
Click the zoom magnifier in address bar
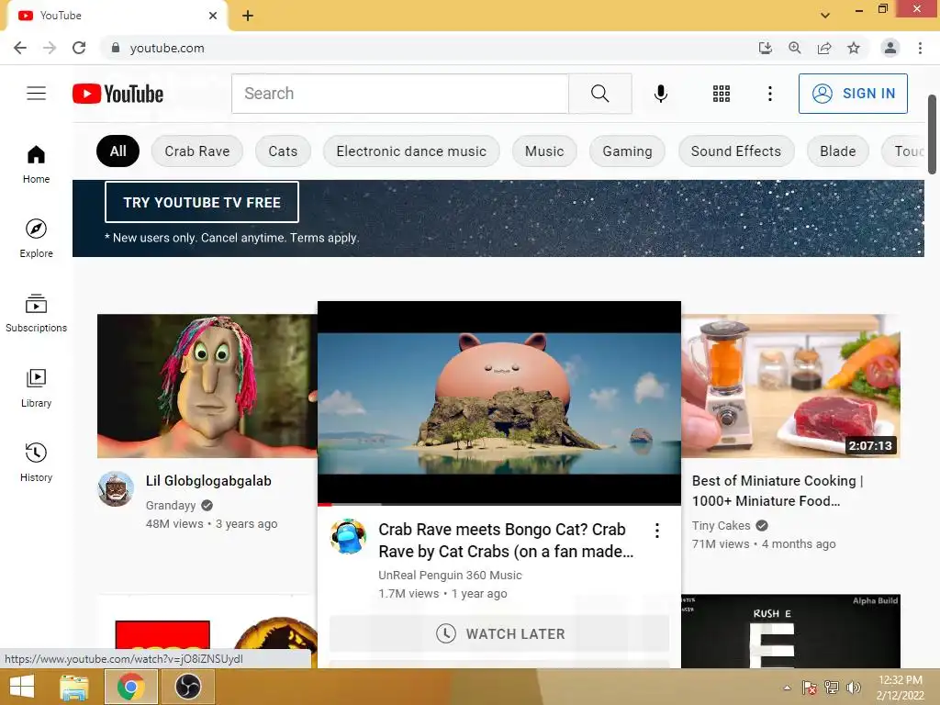795,48
